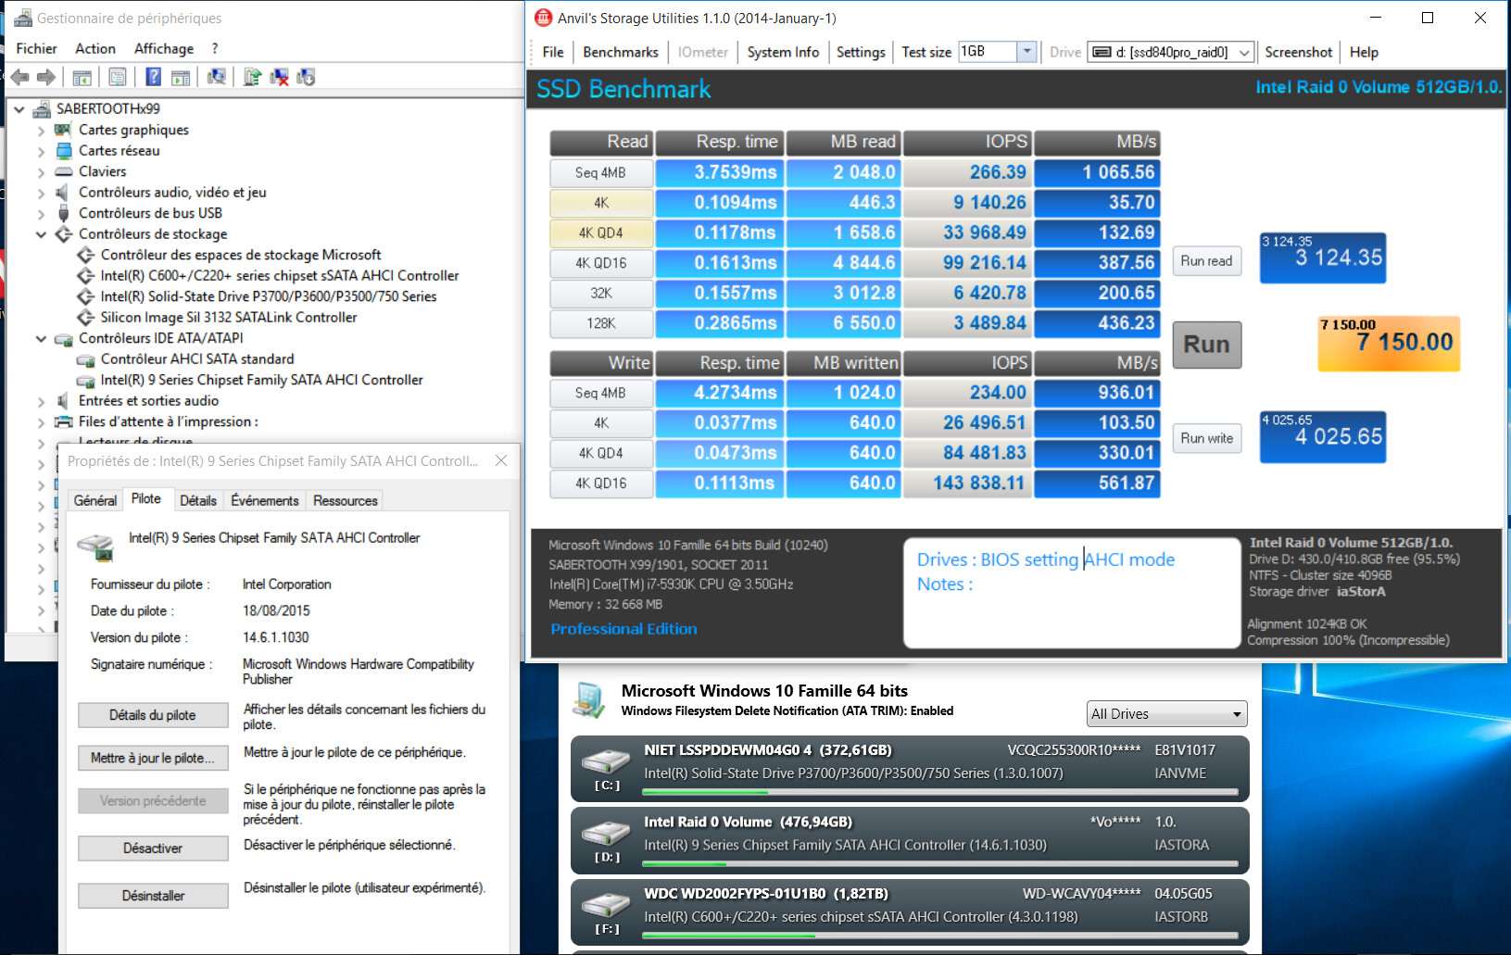
Task: Click the Contrôleurs de stockage category icon
Action: pyautogui.click(x=64, y=233)
